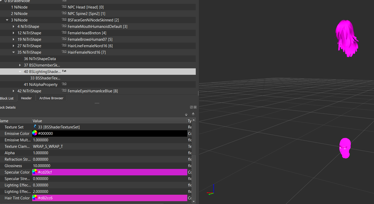Click the Value column header

point(109,121)
